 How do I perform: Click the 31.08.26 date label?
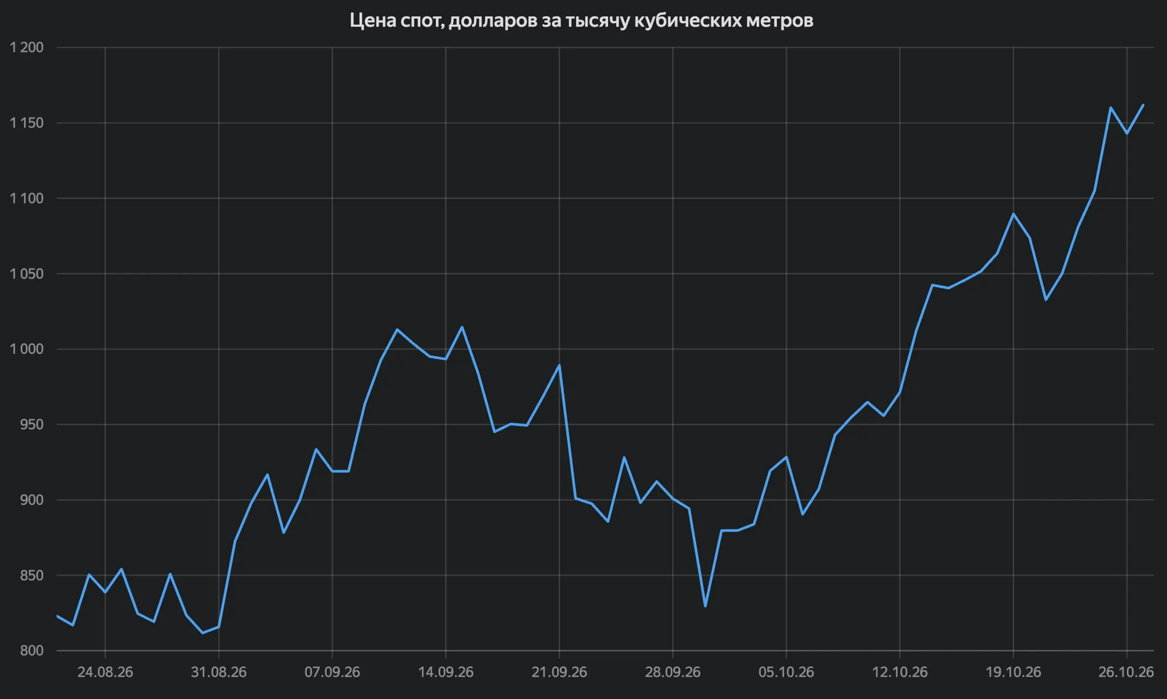point(218,672)
